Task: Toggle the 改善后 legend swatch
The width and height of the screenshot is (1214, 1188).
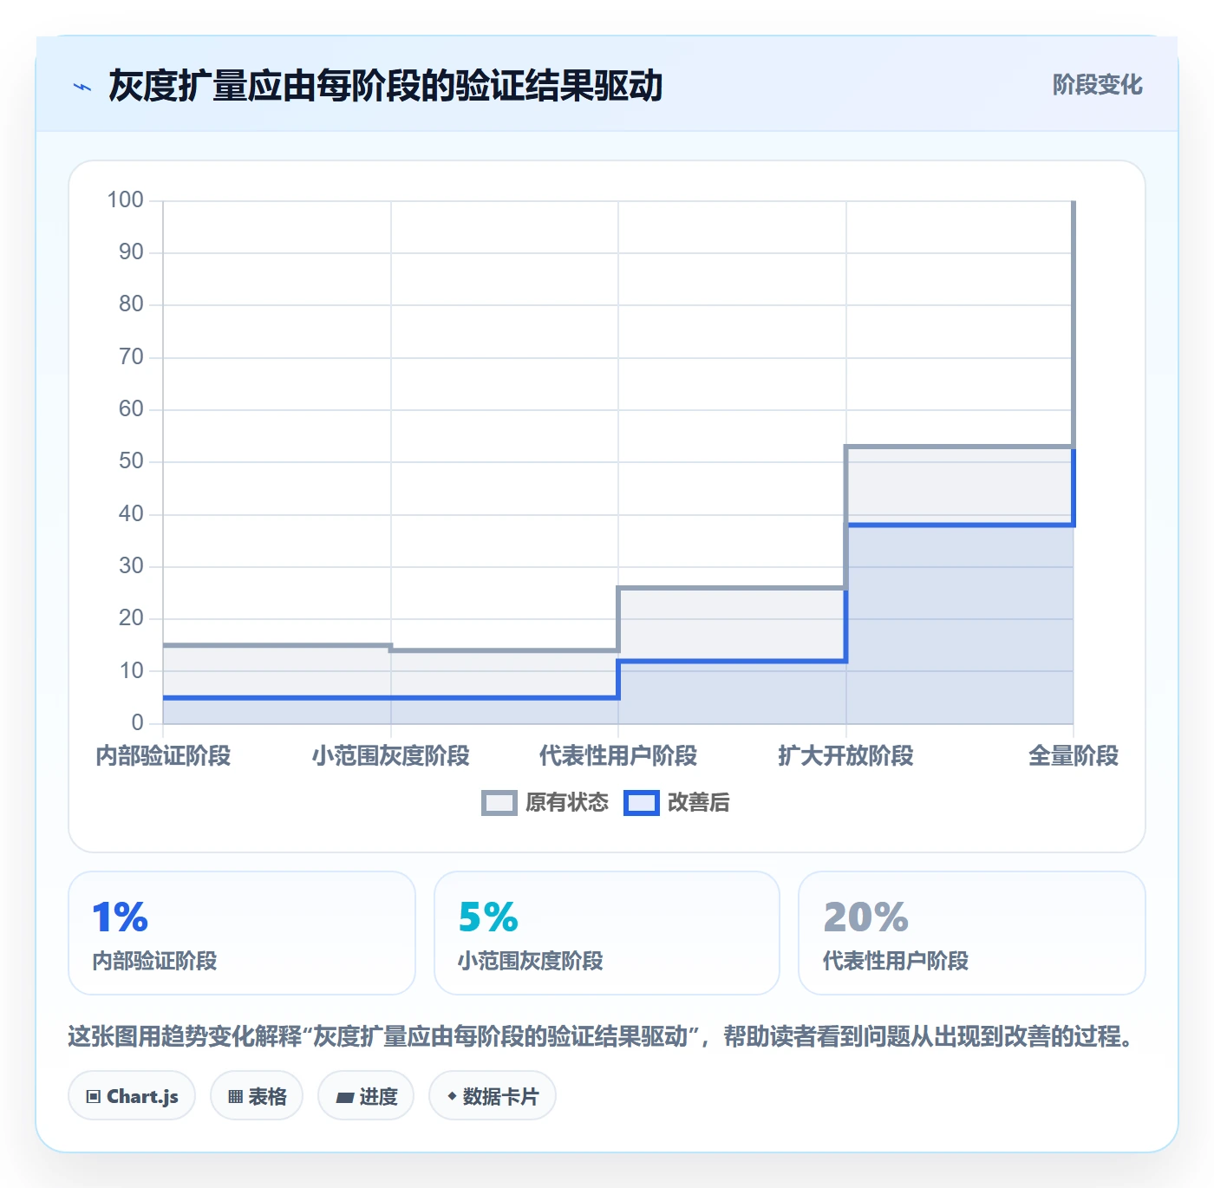Action: pos(642,803)
